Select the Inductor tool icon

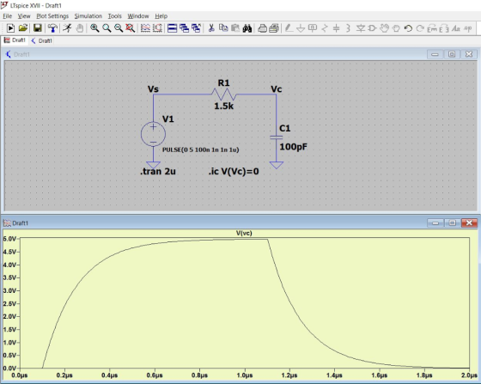click(348, 28)
